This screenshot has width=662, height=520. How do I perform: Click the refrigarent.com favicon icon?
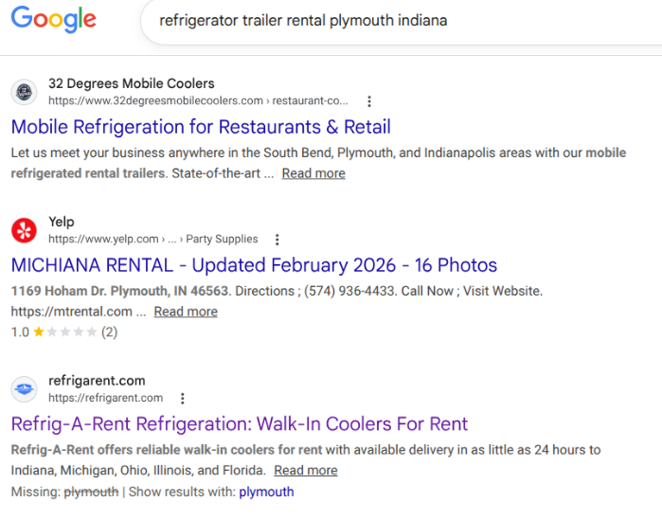pyautogui.click(x=24, y=389)
